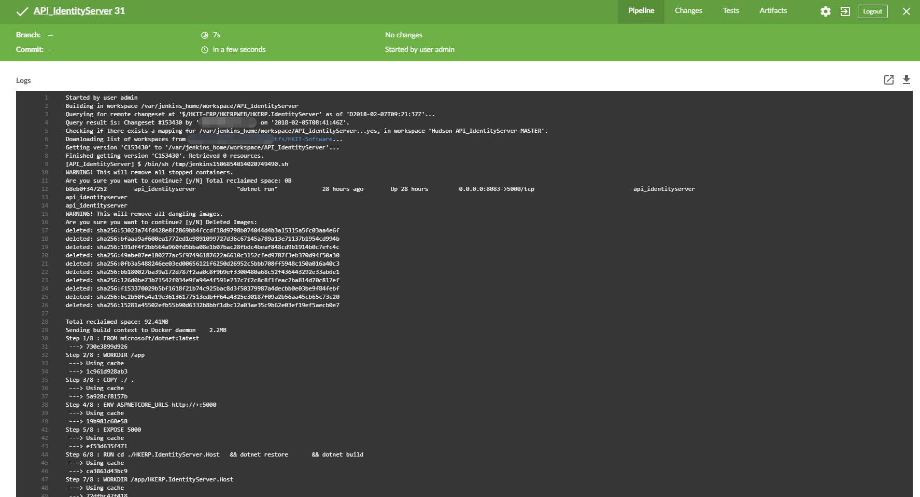Open the Jenkins settings gear icon
This screenshot has width=920, height=497.
coord(826,11)
